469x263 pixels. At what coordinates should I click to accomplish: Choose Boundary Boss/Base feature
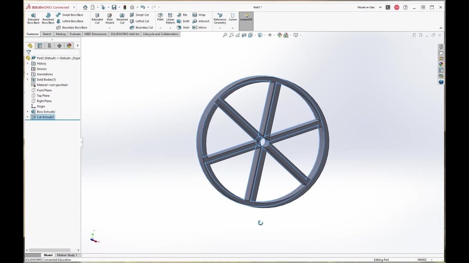pyautogui.click(x=71, y=27)
